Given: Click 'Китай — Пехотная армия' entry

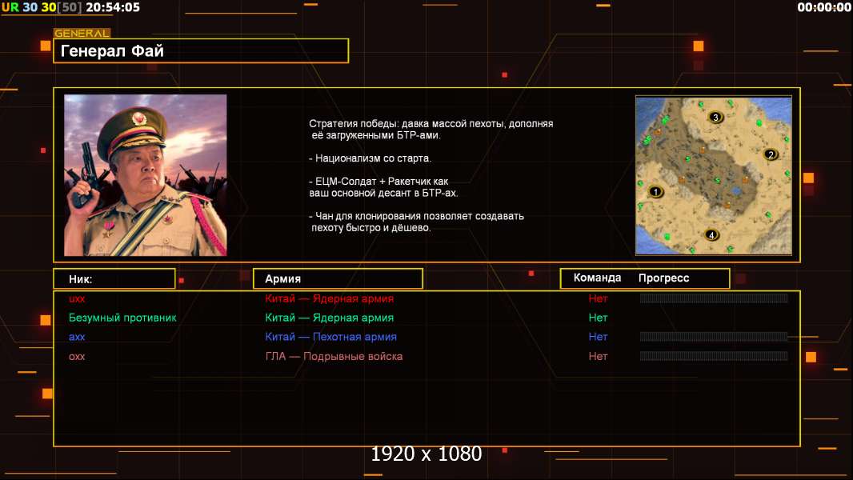Looking at the screenshot, I should (330, 337).
